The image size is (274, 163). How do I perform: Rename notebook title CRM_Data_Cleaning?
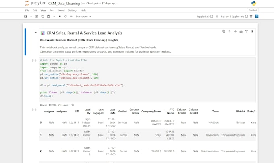64,3
